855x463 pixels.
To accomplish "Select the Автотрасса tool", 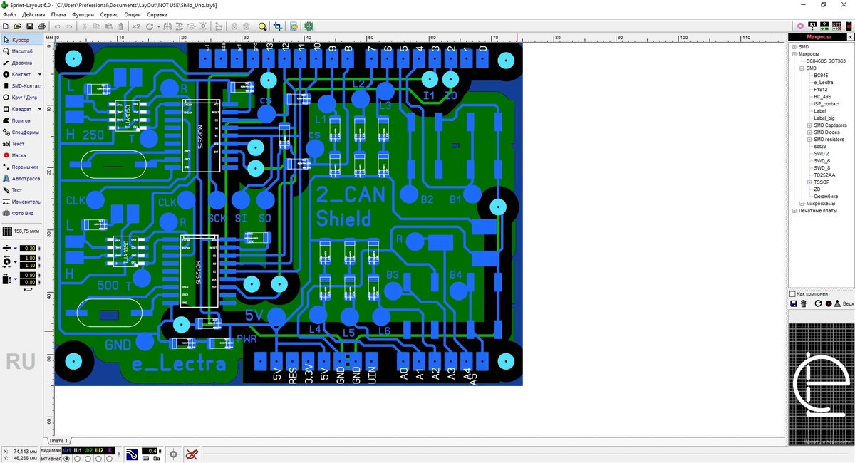I will tap(21, 178).
